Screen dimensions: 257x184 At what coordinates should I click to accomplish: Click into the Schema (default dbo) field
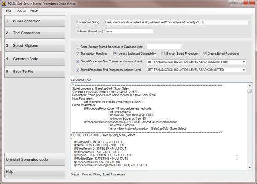(x=129, y=31)
